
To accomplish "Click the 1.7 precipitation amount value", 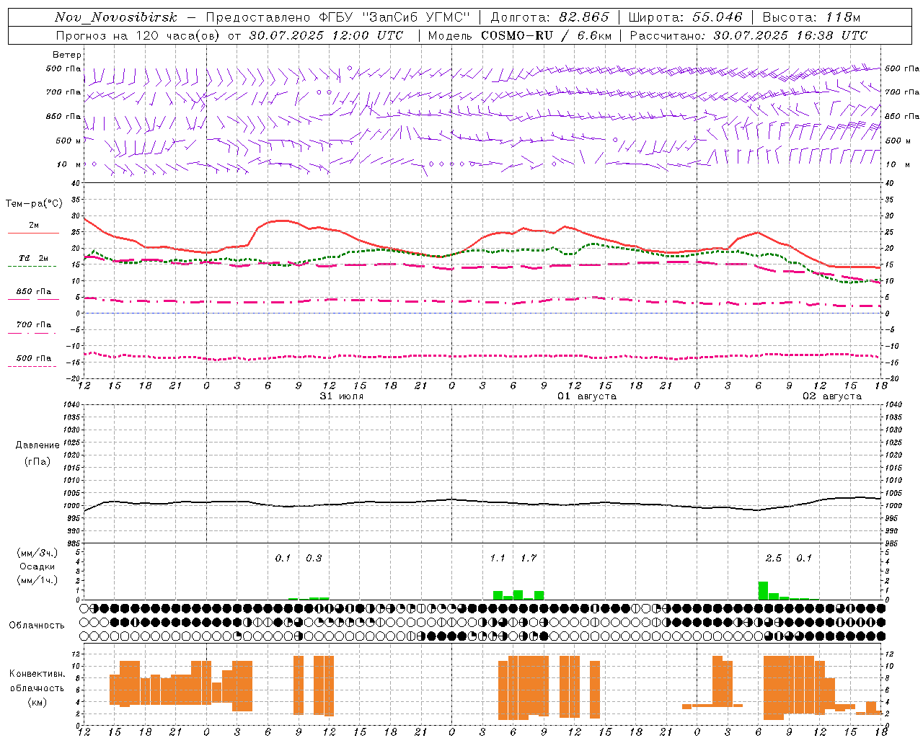I will pyautogui.click(x=529, y=558).
